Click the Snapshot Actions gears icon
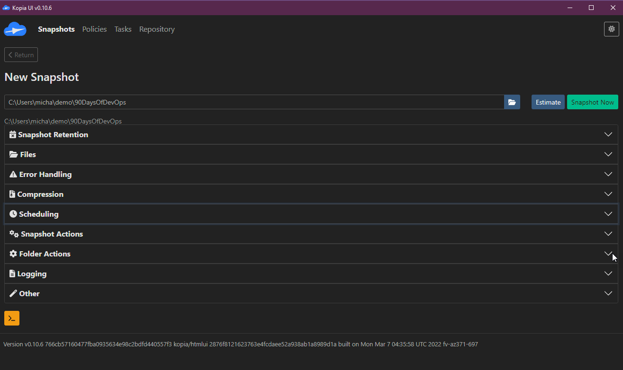Image resolution: width=623 pixels, height=370 pixels. [14, 234]
